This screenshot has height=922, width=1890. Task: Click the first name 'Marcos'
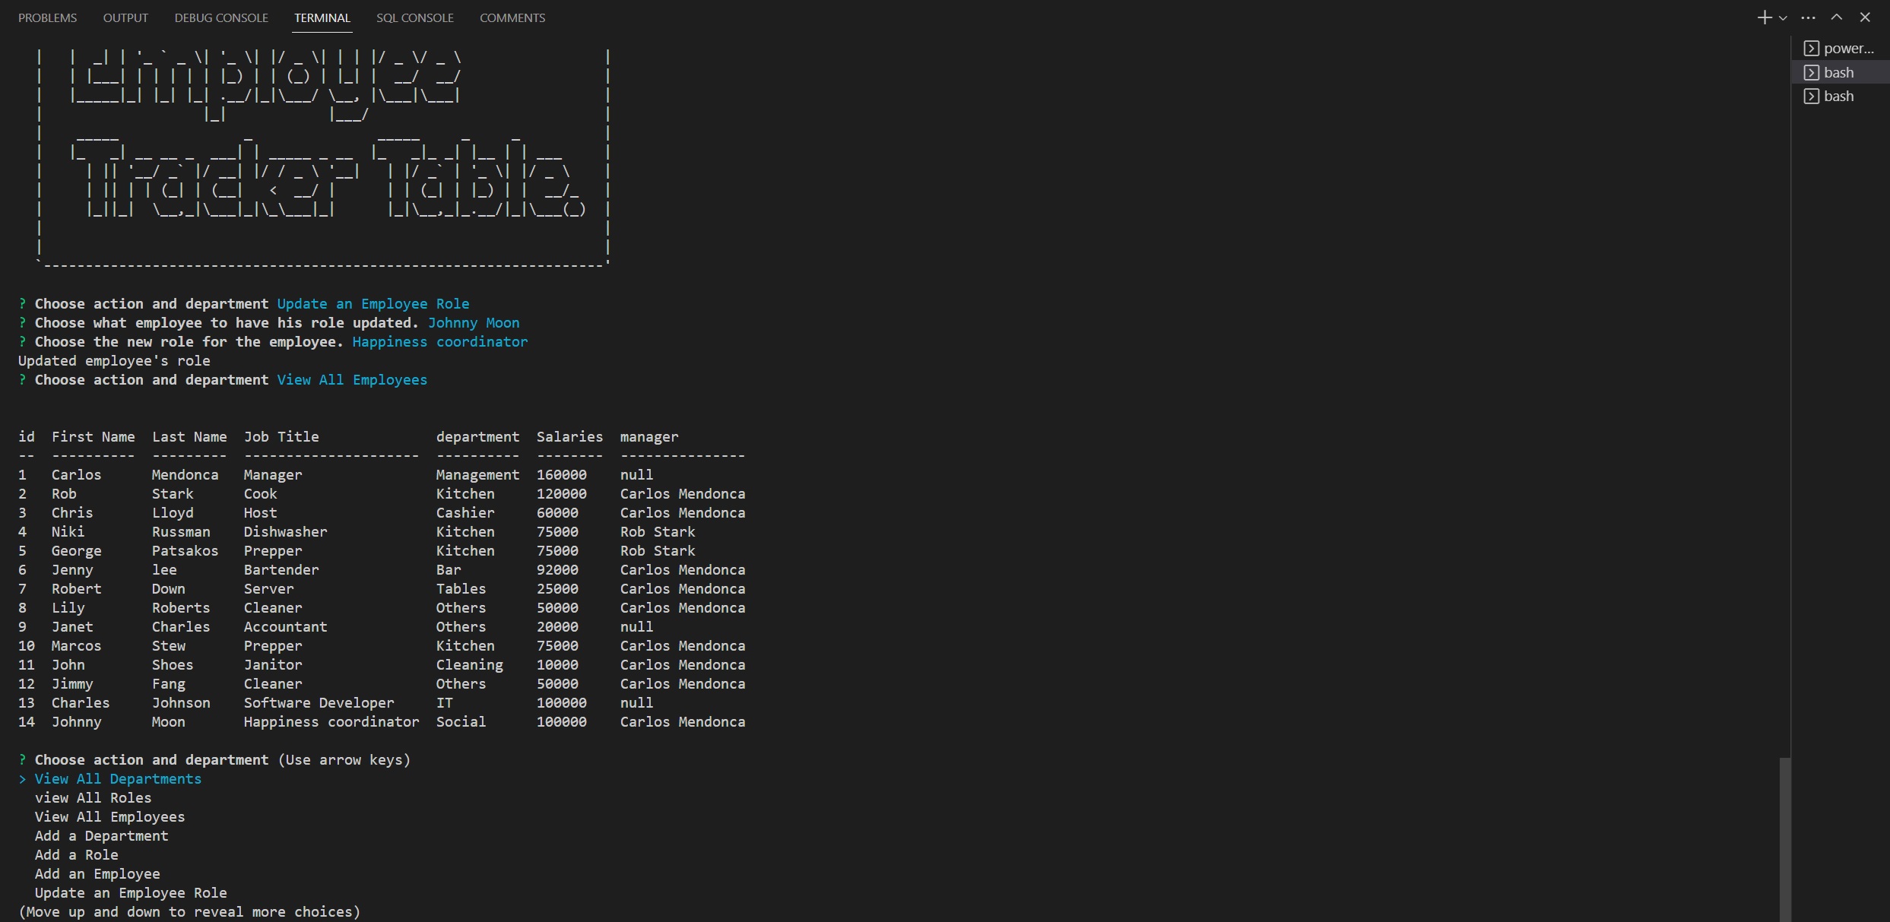pos(76,646)
